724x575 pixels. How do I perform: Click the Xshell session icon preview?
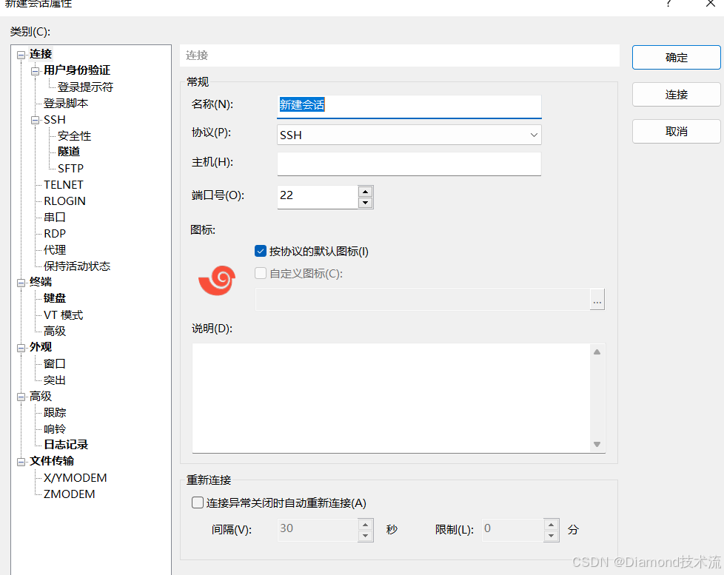[x=217, y=280]
